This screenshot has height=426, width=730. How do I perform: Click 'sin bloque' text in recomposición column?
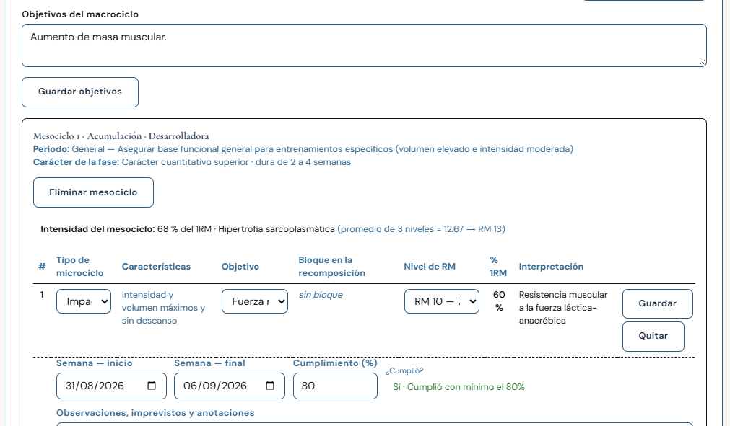(x=321, y=295)
